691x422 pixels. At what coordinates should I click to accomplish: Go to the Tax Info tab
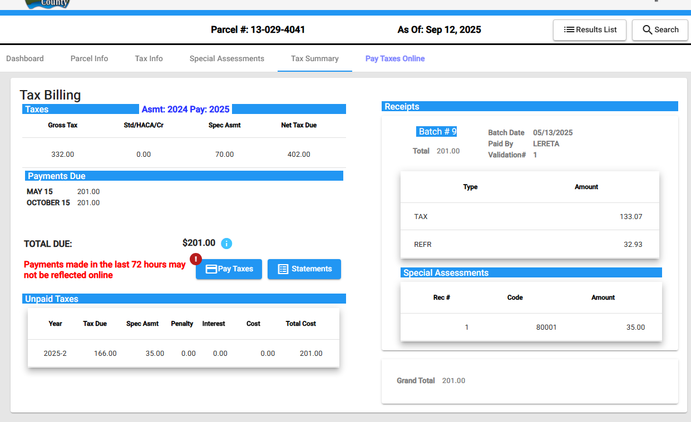tap(149, 58)
